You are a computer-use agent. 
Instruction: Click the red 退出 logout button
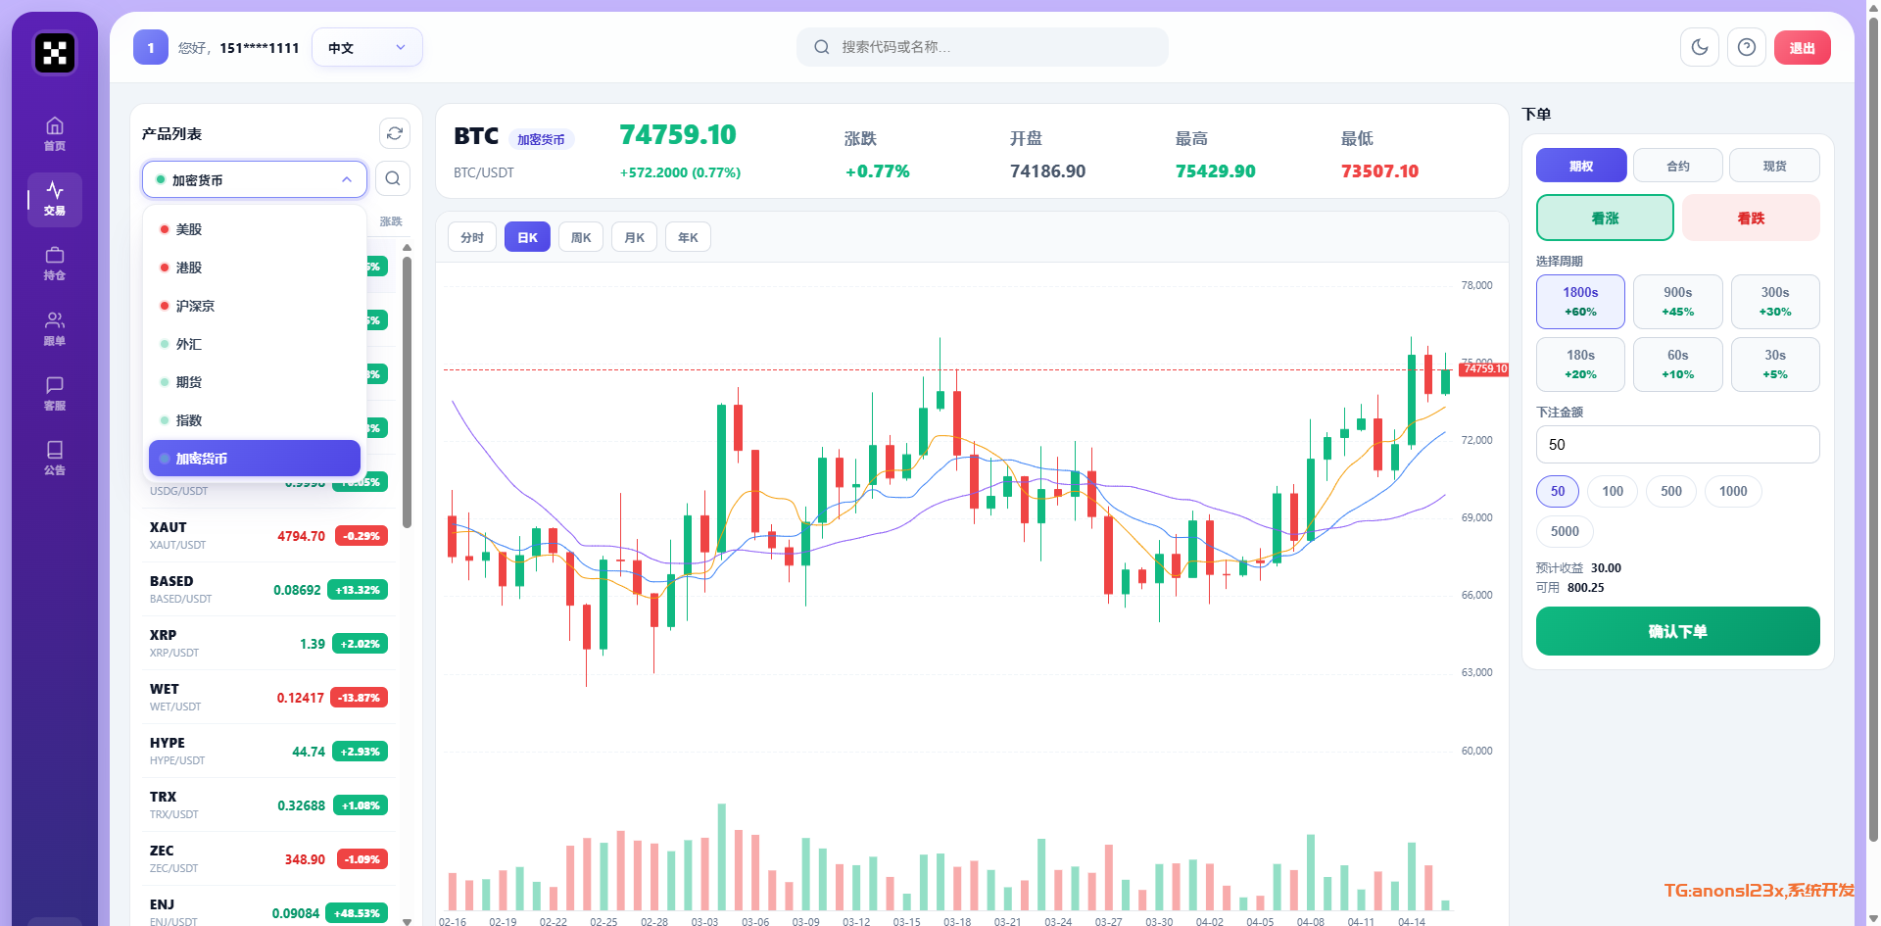coord(1802,47)
